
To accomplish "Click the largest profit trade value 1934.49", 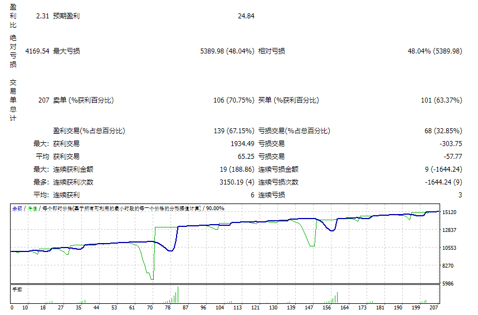I will click(x=242, y=144).
